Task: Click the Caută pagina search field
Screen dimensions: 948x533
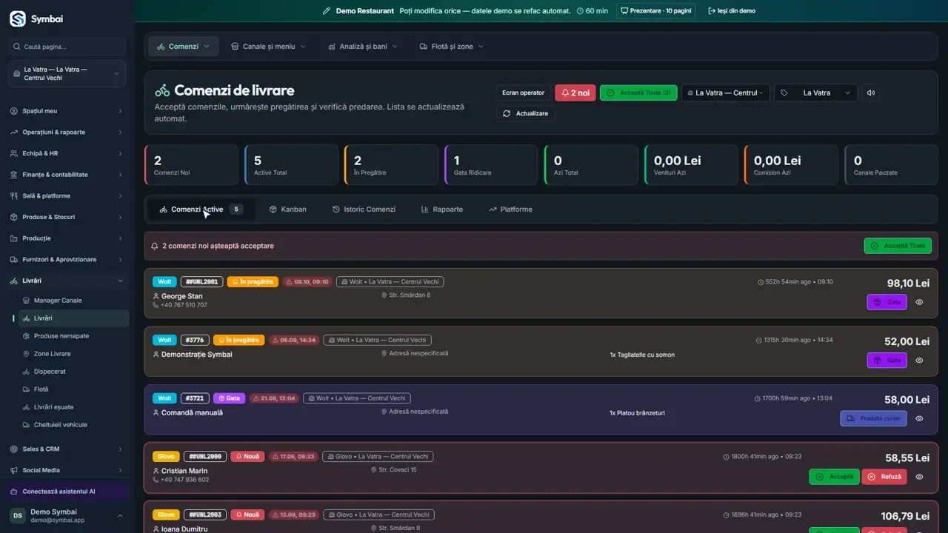Action: (67, 47)
